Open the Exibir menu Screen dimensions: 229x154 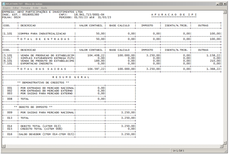[36, 8]
